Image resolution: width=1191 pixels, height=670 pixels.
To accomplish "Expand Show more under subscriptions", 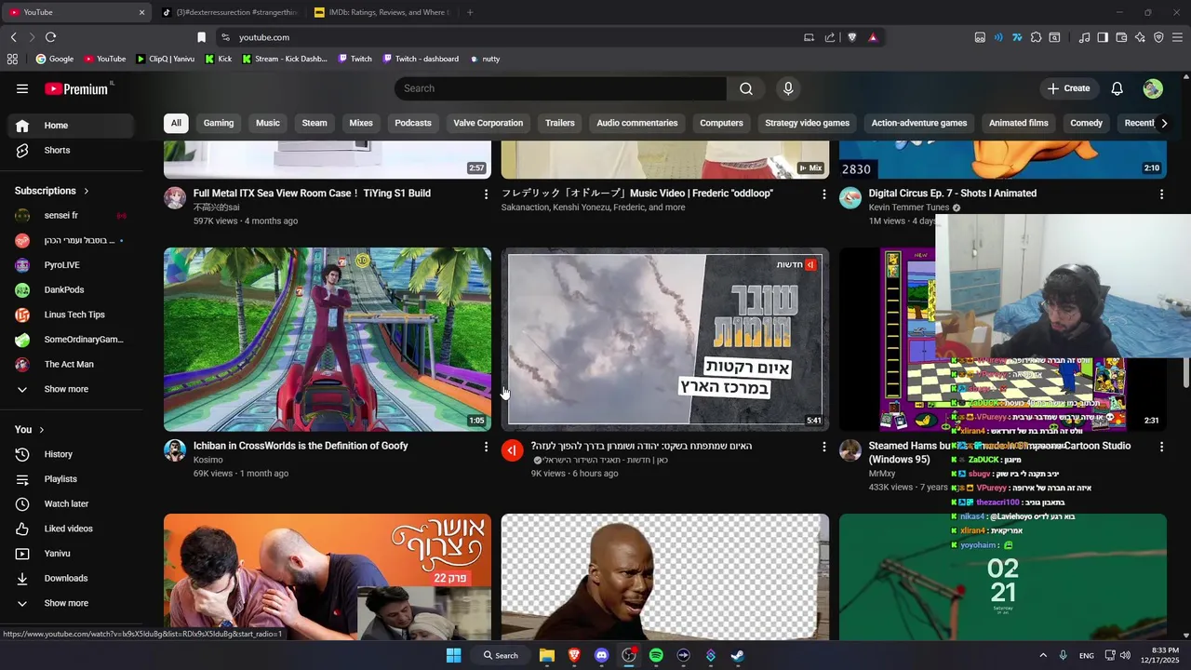I will point(72,389).
